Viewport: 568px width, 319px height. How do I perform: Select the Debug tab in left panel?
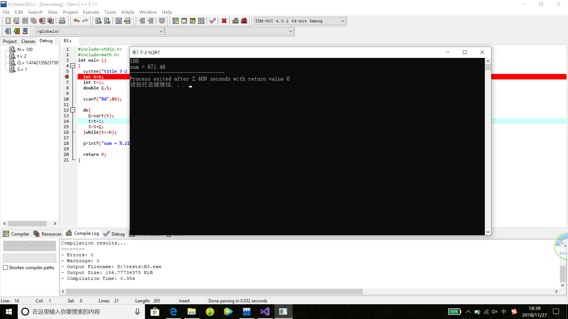pos(46,41)
